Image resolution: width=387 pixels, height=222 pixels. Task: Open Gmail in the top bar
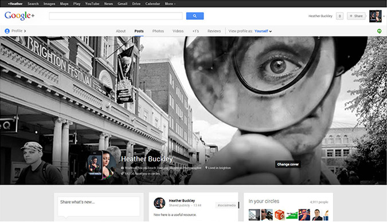[123, 3]
